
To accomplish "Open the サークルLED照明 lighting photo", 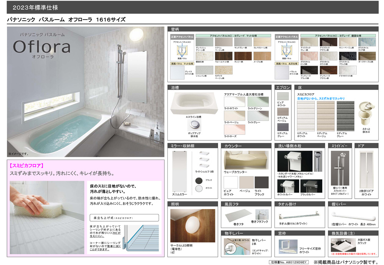I will tap(193, 226).
